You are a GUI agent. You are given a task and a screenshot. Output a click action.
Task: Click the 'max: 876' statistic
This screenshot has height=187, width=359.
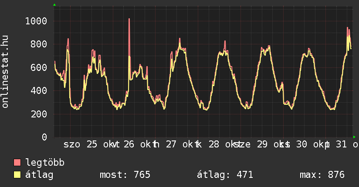click(x=322, y=175)
